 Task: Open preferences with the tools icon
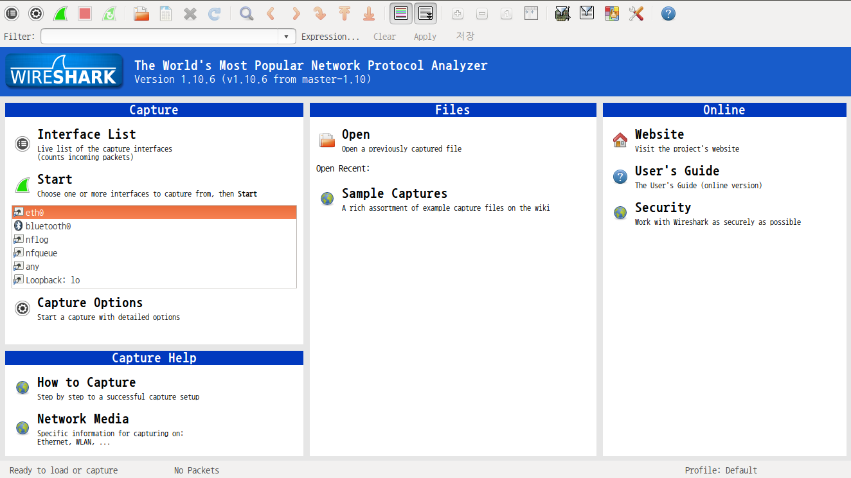coord(636,13)
